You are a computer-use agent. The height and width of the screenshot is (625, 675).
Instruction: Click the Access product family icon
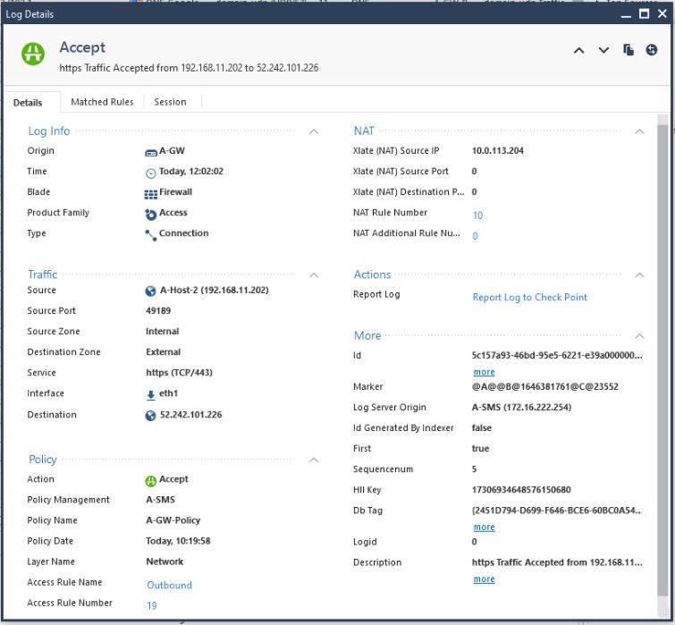pos(151,215)
